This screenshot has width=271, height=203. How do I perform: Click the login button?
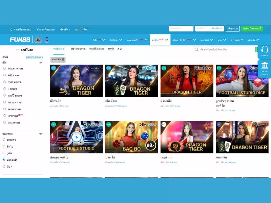pyautogui.click(x=233, y=29)
